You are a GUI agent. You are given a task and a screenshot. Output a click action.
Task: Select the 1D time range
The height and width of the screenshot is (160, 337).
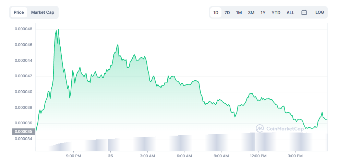216,12
